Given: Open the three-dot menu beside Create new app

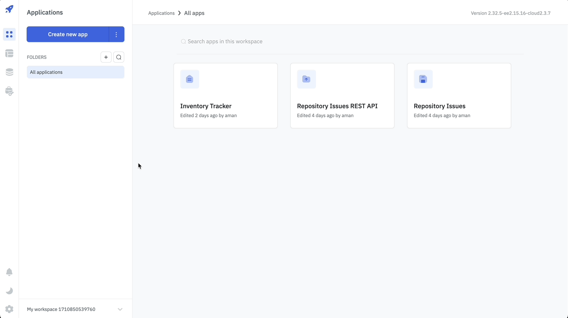Looking at the screenshot, I should (116, 34).
